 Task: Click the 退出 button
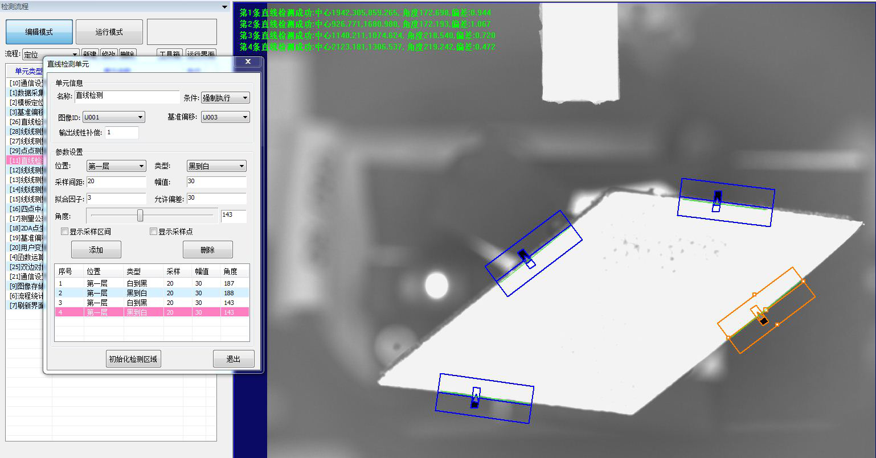[x=234, y=359]
